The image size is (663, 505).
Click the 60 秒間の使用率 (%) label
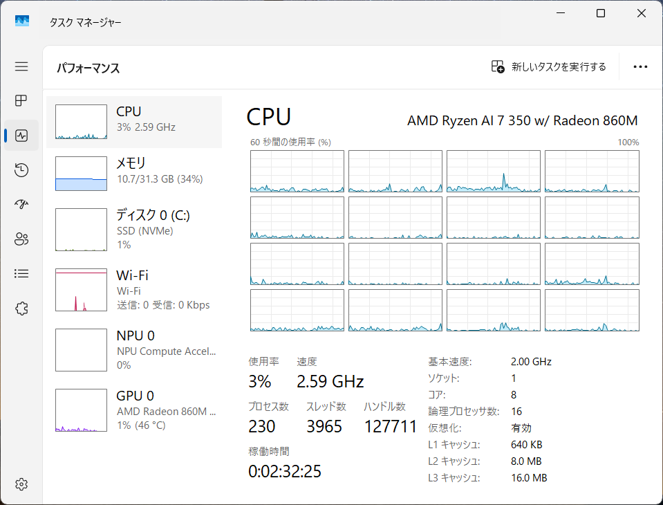290,142
